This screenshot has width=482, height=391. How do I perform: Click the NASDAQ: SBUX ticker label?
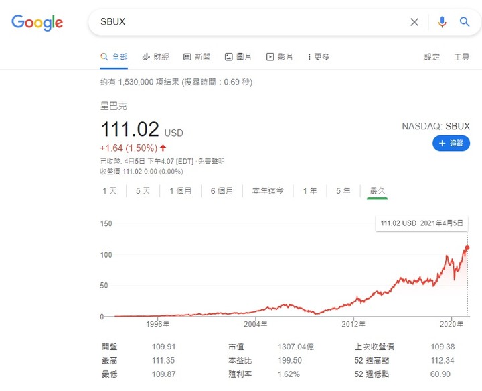(x=436, y=126)
